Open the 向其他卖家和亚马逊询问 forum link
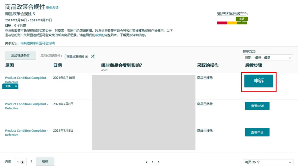 [38, 43]
